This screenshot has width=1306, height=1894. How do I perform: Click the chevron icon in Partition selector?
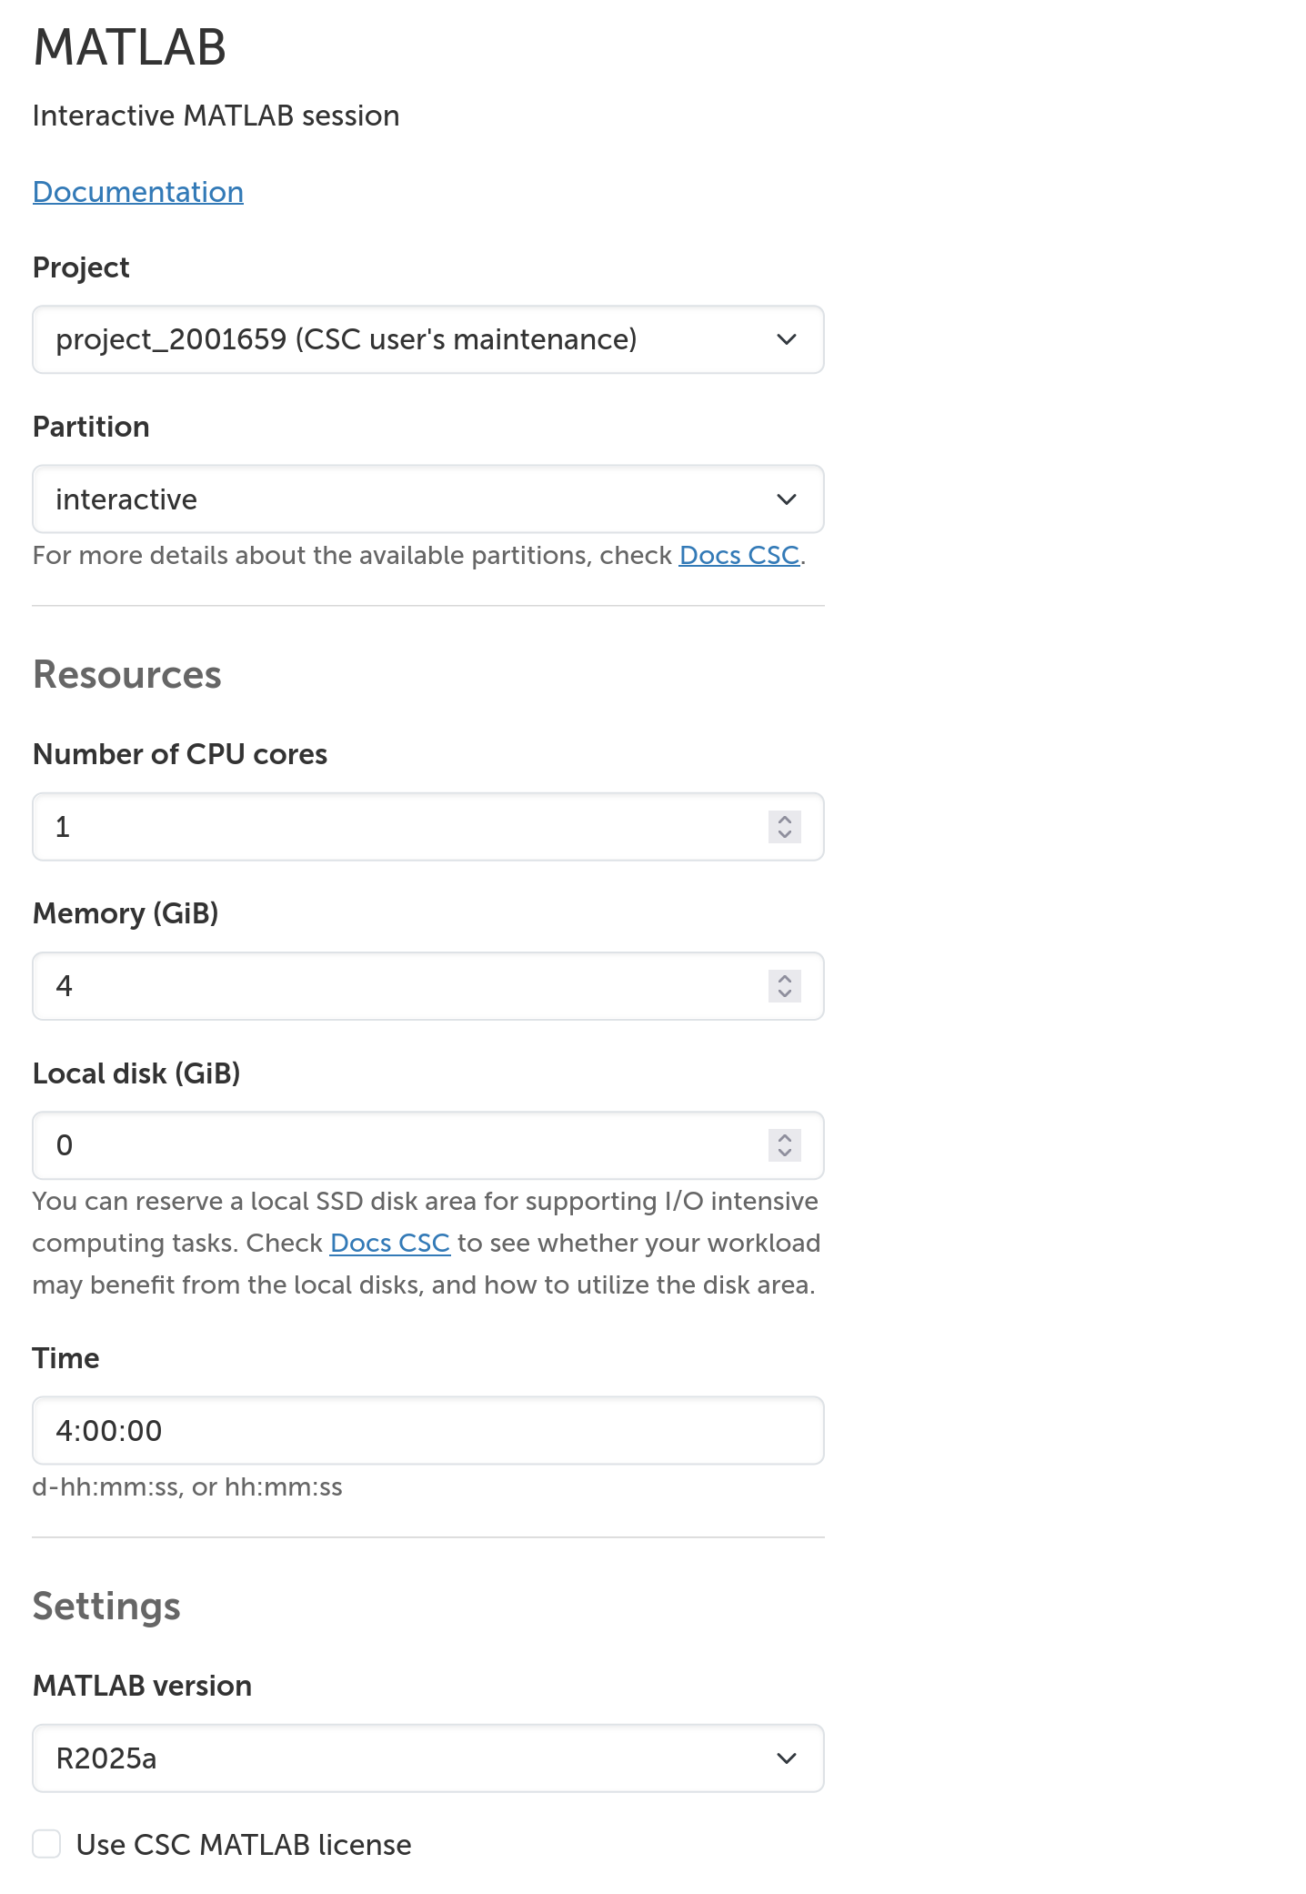pyautogui.click(x=787, y=499)
